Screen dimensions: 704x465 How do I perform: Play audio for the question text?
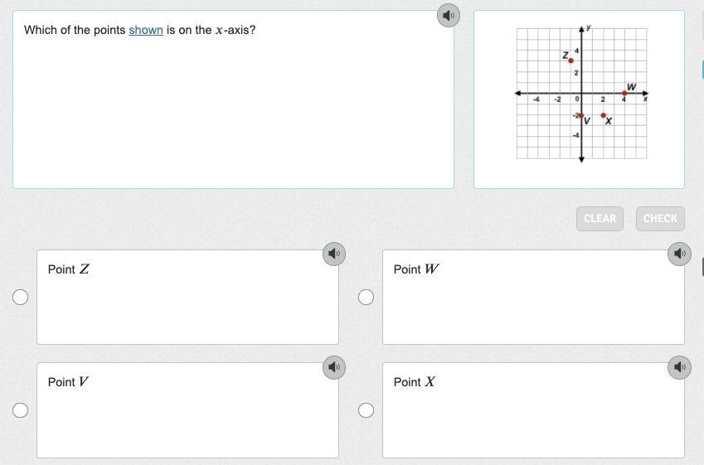click(x=448, y=16)
